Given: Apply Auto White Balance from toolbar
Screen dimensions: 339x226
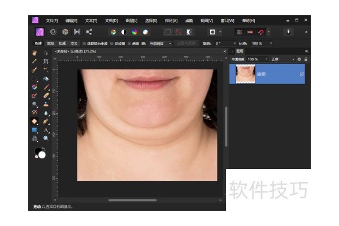Looking at the screenshot, I should (145, 32).
